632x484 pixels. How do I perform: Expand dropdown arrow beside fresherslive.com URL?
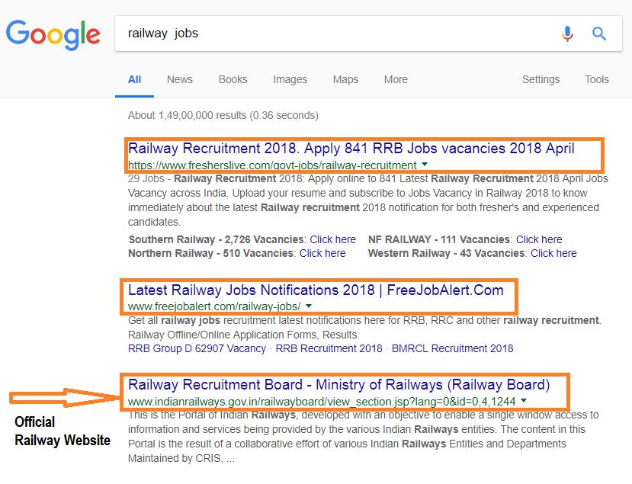[x=425, y=165]
